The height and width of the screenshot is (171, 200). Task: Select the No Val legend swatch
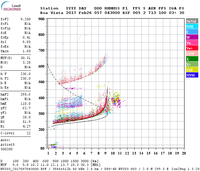(192, 21)
